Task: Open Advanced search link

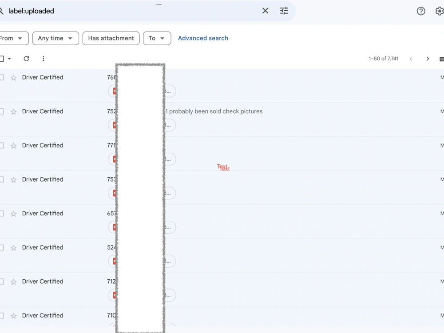Action: point(203,38)
